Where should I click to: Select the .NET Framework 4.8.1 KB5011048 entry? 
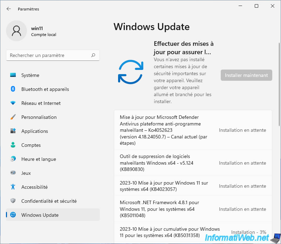[193, 209]
